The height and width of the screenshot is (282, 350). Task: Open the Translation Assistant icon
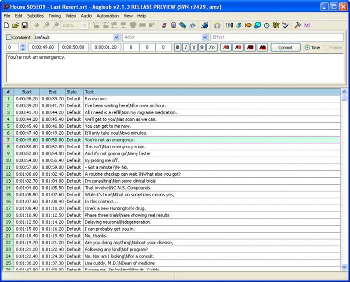(x=248, y=25)
